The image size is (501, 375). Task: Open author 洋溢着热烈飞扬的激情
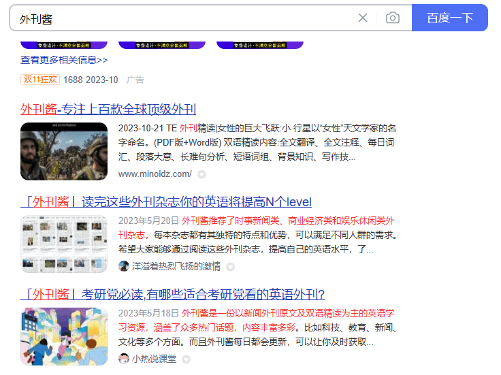(176, 266)
